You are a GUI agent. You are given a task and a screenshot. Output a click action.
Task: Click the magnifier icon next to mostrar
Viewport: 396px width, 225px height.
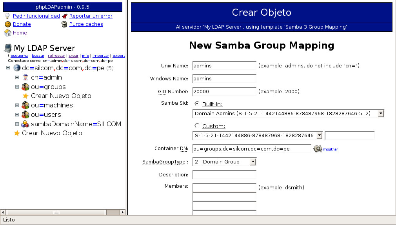[317, 149]
